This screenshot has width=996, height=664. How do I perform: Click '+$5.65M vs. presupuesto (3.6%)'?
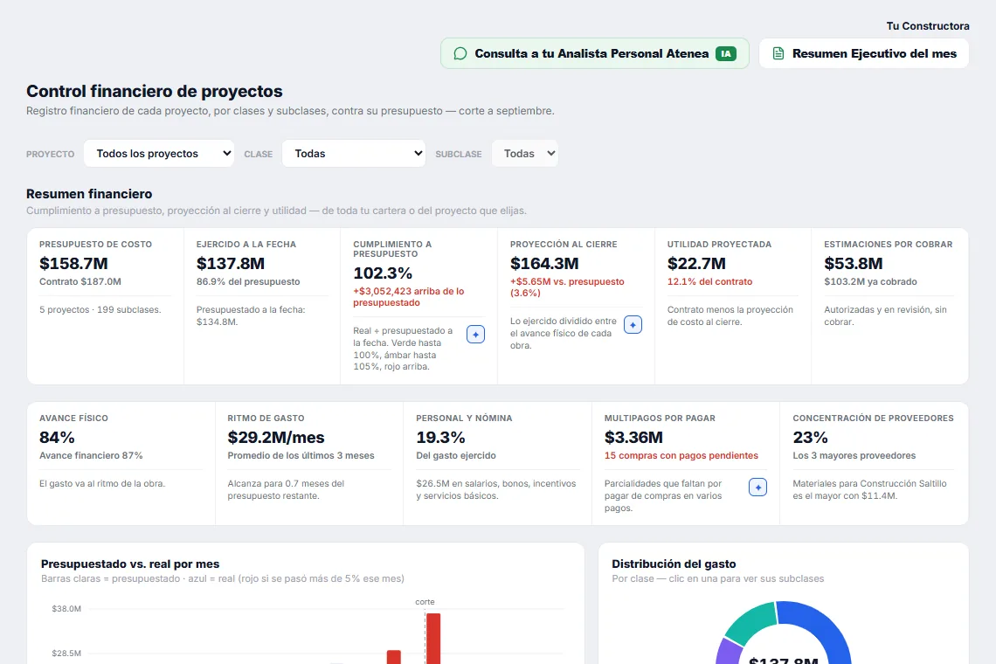[567, 287]
